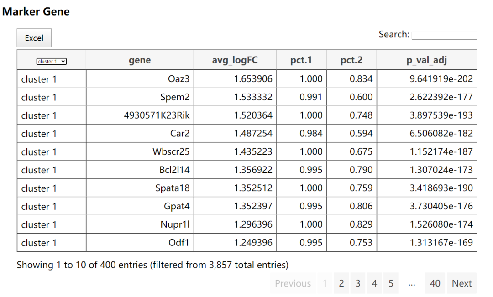
Task: Sort by p_val_adj column header
Action: 427,60
